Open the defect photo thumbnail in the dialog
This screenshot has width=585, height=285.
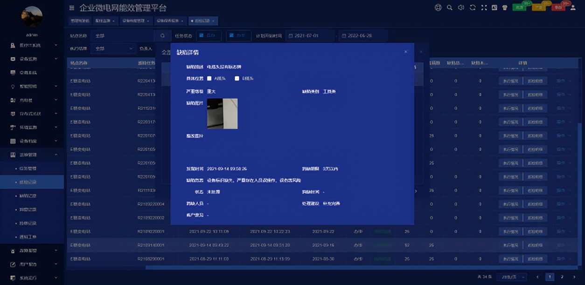[223, 114]
